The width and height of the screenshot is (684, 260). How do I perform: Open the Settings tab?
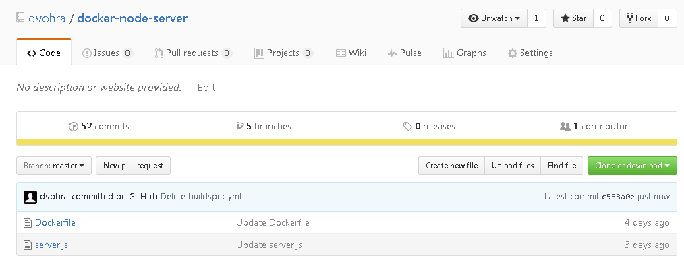pyautogui.click(x=530, y=53)
